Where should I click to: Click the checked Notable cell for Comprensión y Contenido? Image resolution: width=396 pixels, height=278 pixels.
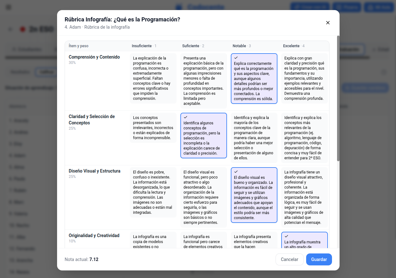[254, 78]
